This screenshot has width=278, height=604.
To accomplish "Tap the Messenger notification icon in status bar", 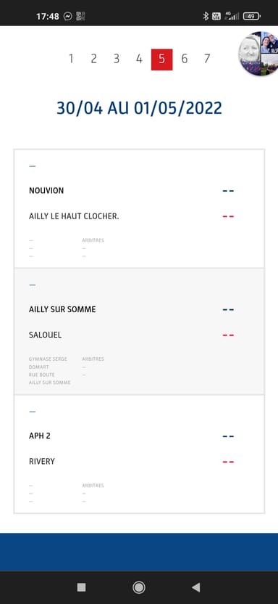I will tap(68, 16).
